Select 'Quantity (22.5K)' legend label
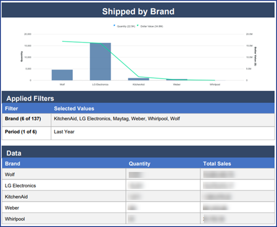277x227 pixels. [126, 26]
